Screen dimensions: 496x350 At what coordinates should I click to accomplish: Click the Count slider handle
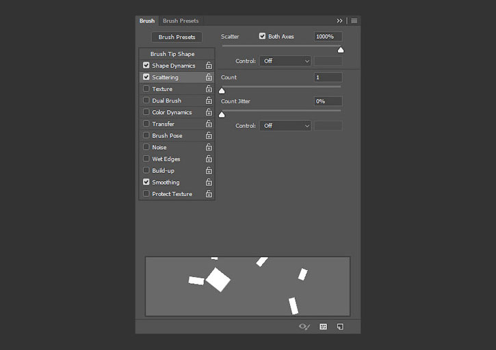pyautogui.click(x=222, y=91)
